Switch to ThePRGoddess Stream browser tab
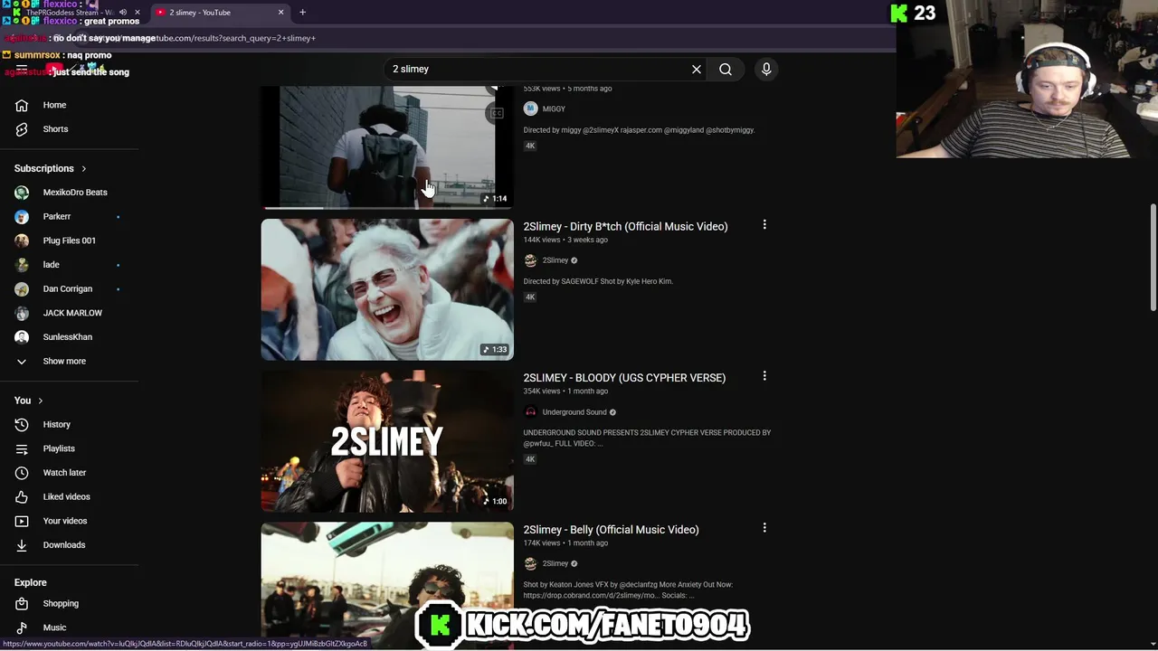 [x=71, y=13]
